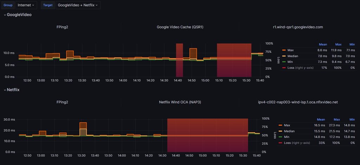Sort GoogleVideo legend by Max column header

(x=339, y=45)
